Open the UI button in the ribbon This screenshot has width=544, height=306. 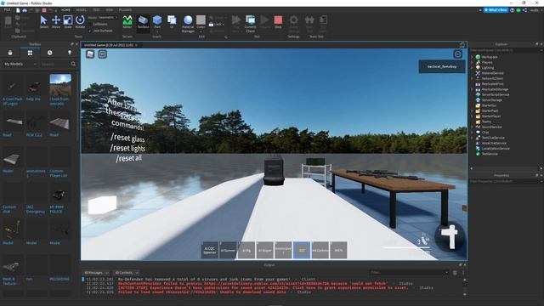click(172, 21)
